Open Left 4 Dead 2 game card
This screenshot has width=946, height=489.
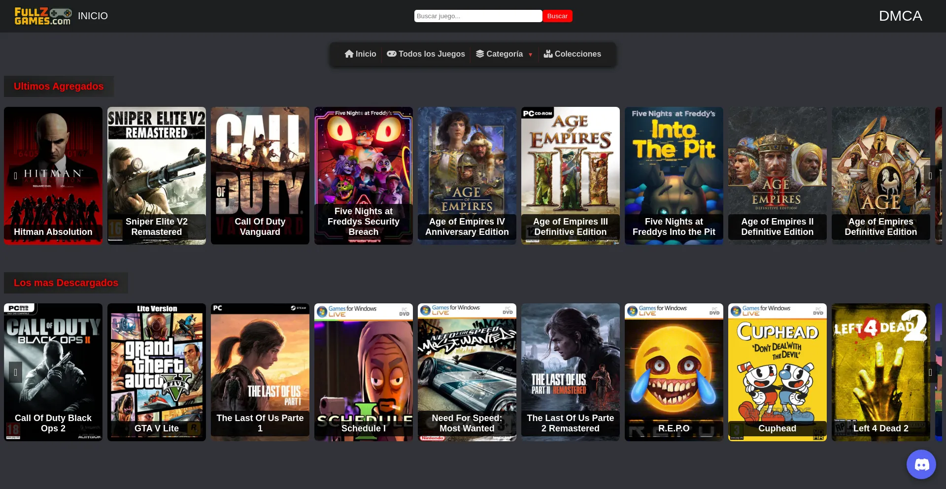(x=881, y=372)
